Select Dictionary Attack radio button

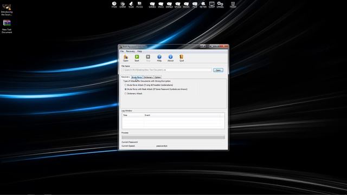coord(125,94)
